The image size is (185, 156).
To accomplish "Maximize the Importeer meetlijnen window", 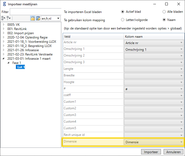I will [166, 4].
